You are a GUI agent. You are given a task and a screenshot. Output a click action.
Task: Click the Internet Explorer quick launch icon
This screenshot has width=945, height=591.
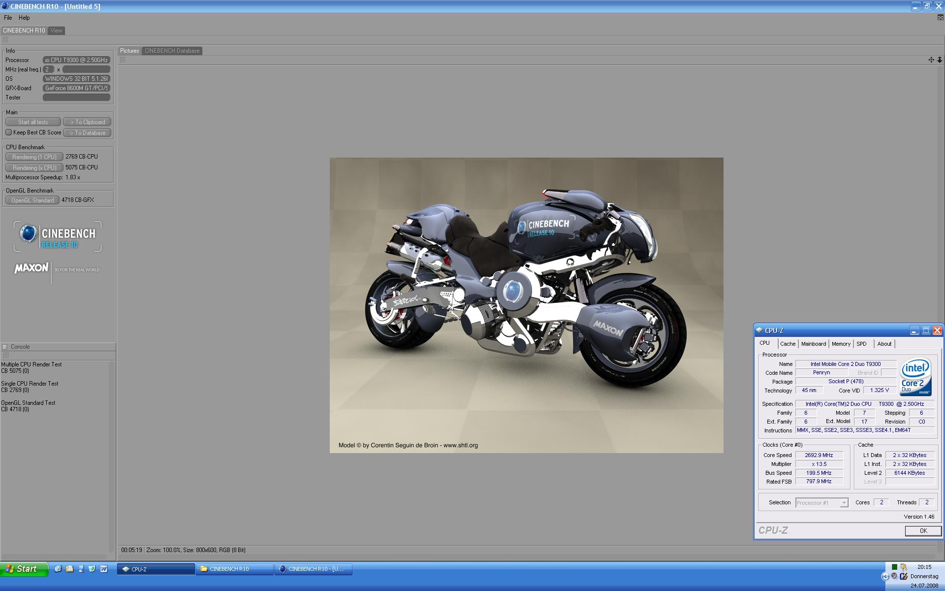pyautogui.click(x=58, y=569)
